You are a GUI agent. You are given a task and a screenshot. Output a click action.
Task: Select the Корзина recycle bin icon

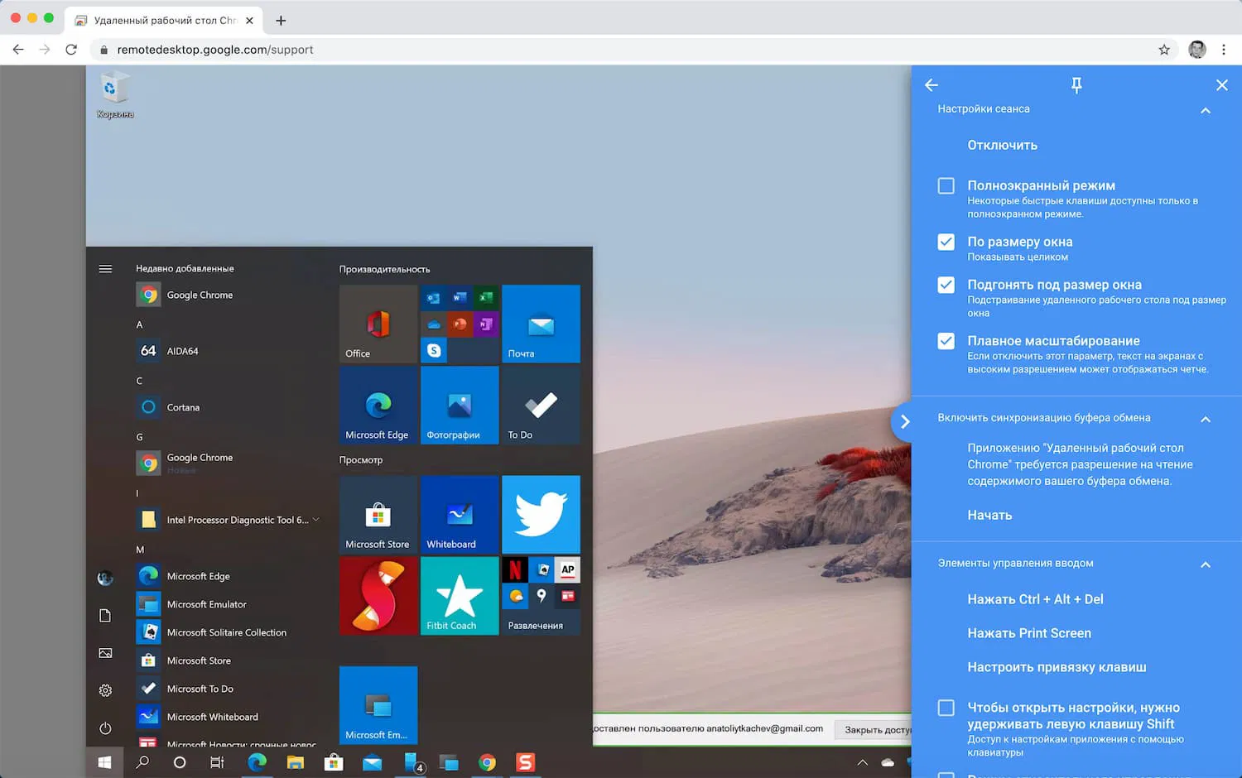pos(115,96)
